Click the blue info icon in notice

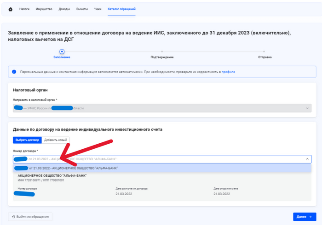coord(14,72)
